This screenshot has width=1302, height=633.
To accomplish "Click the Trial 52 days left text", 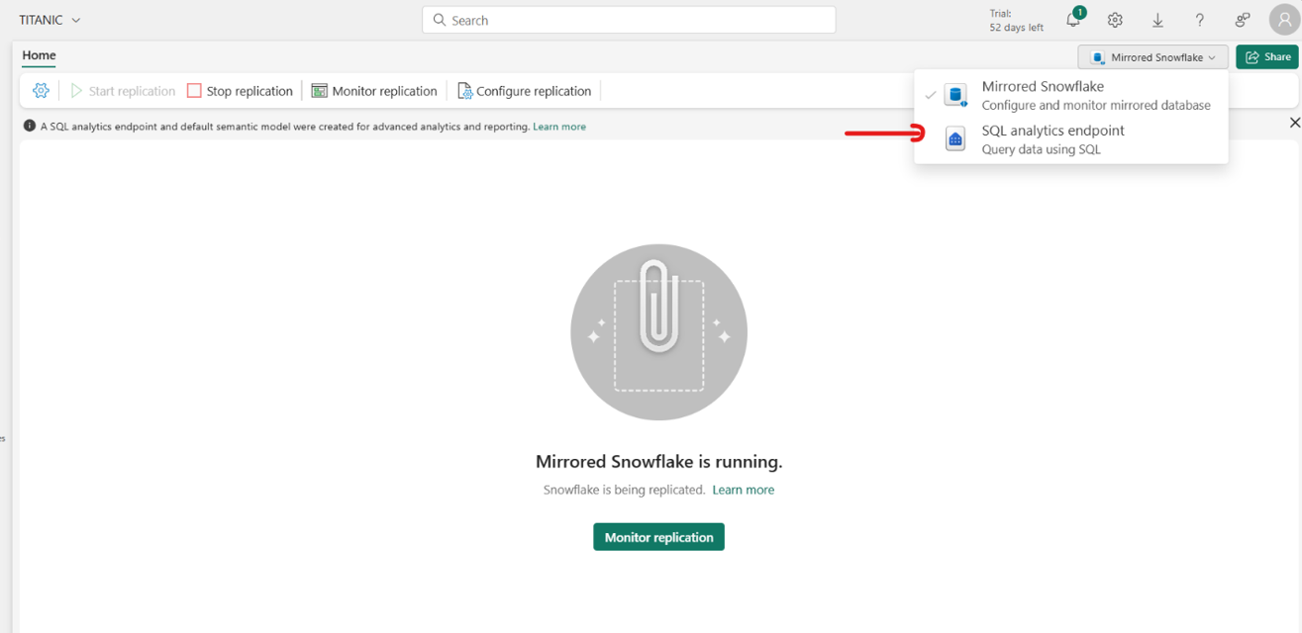I will pyautogui.click(x=1016, y=21).
